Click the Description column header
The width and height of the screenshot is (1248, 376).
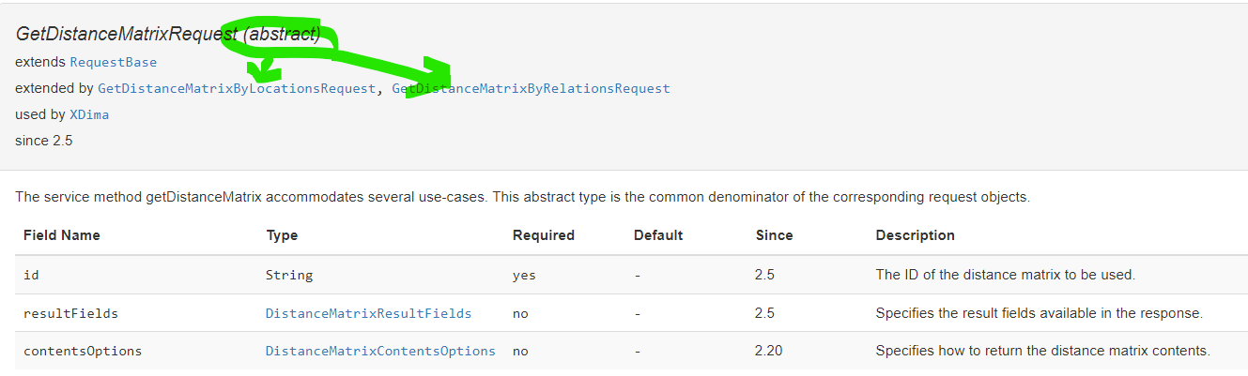[915, 235]
